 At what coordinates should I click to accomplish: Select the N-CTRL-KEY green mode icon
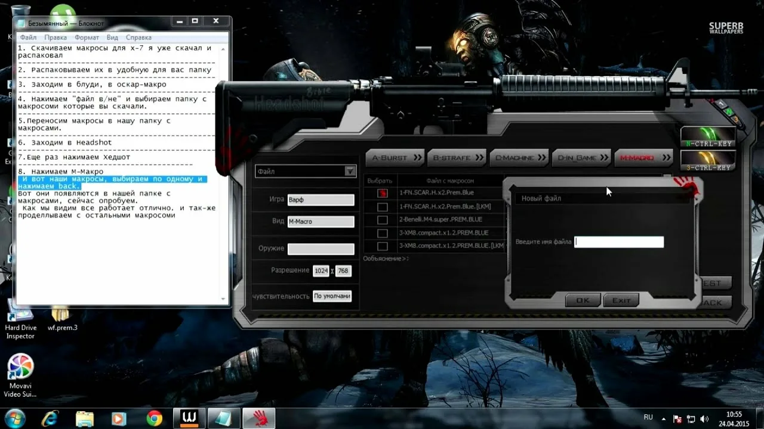coord(708,136)
